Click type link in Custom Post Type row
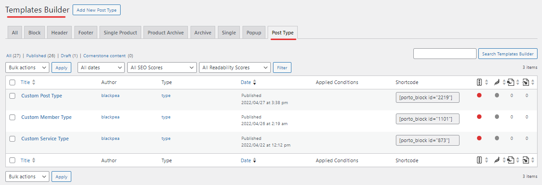542x185 pixels. [x=166, y=96]
